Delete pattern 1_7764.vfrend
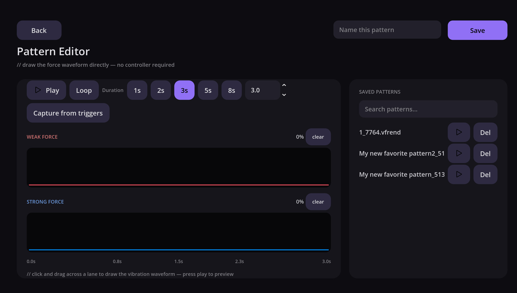This screenshot has width=517, height=293. (485, 132)
